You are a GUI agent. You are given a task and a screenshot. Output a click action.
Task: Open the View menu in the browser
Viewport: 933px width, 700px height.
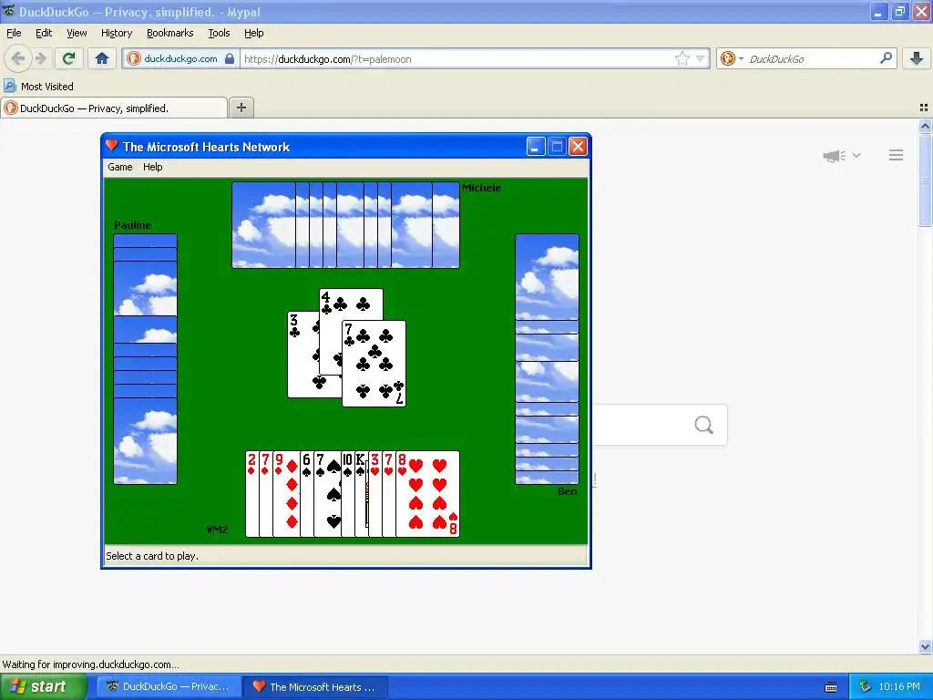tap(77, 33)
